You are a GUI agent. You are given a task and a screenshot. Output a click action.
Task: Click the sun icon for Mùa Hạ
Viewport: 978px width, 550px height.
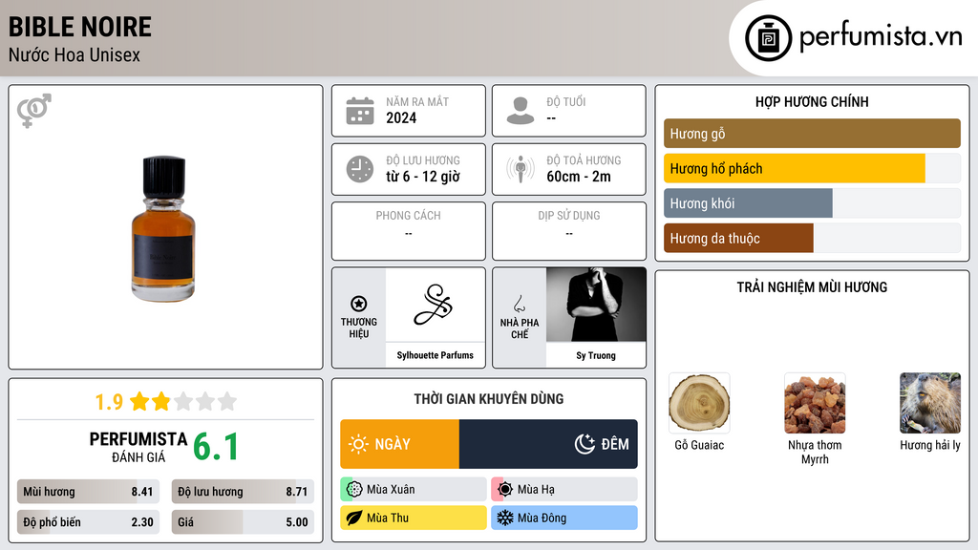[504, 490]
